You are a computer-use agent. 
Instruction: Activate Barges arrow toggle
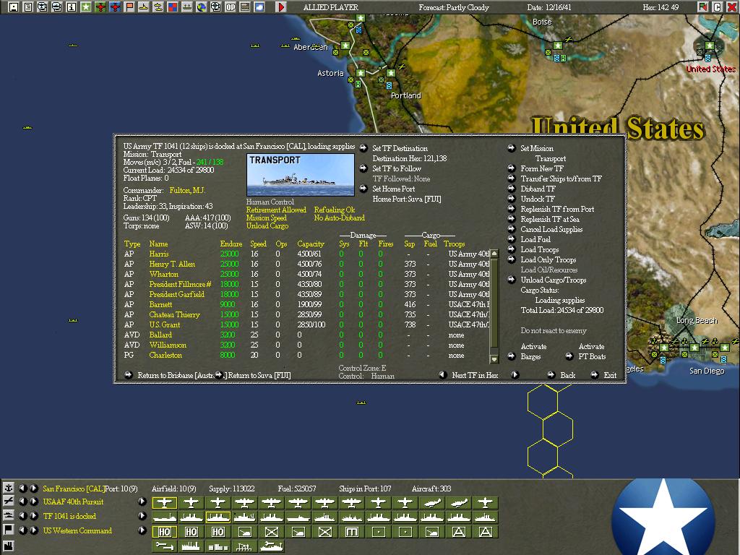click(x=512, y=356)
